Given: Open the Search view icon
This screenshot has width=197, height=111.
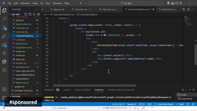Looking at the screenshot, I should [4, 19].
